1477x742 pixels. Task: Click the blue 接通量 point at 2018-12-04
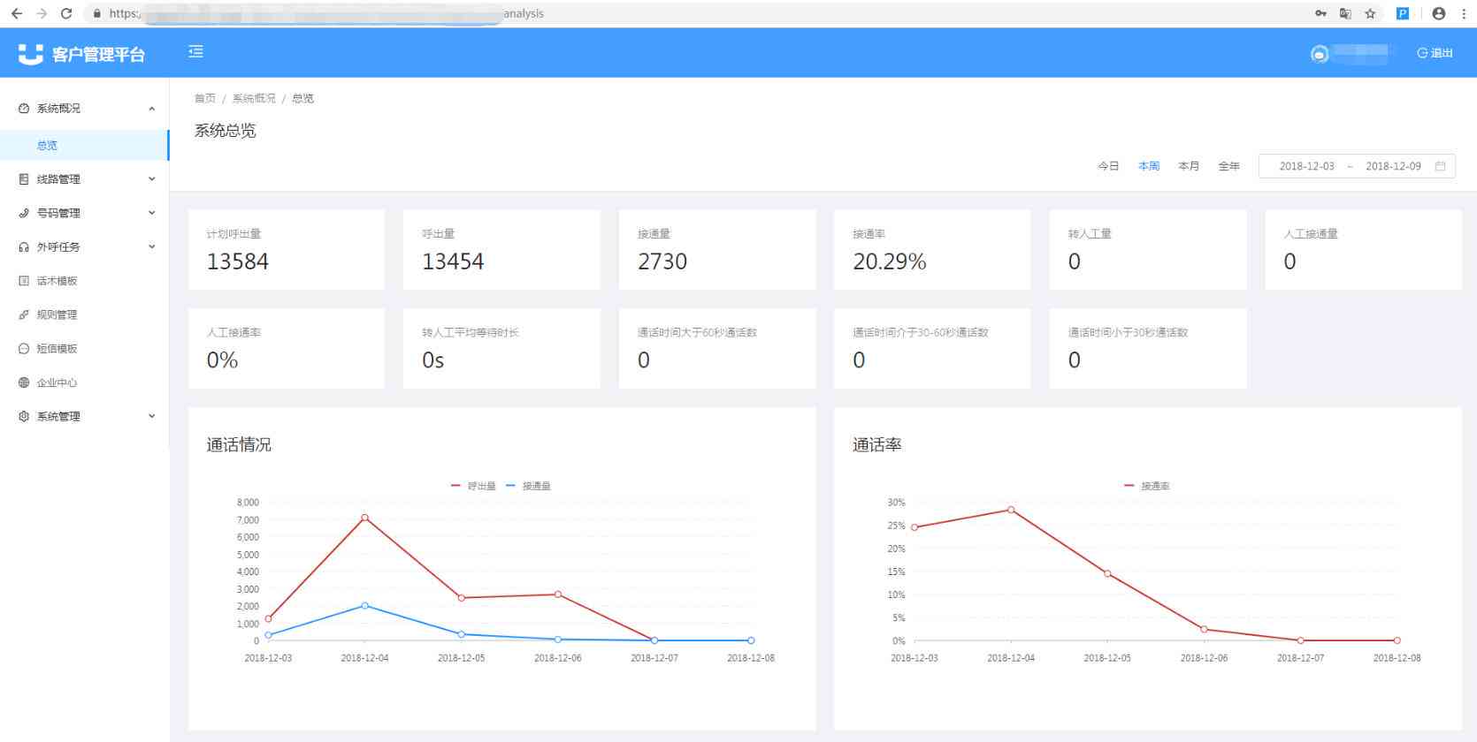(364, 606)
